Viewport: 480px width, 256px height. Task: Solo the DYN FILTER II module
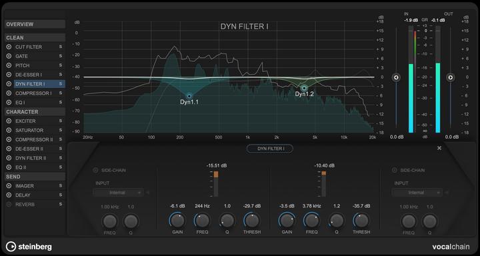tap(61, 158)
